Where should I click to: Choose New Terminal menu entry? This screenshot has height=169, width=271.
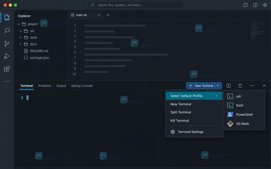[194, 104]
